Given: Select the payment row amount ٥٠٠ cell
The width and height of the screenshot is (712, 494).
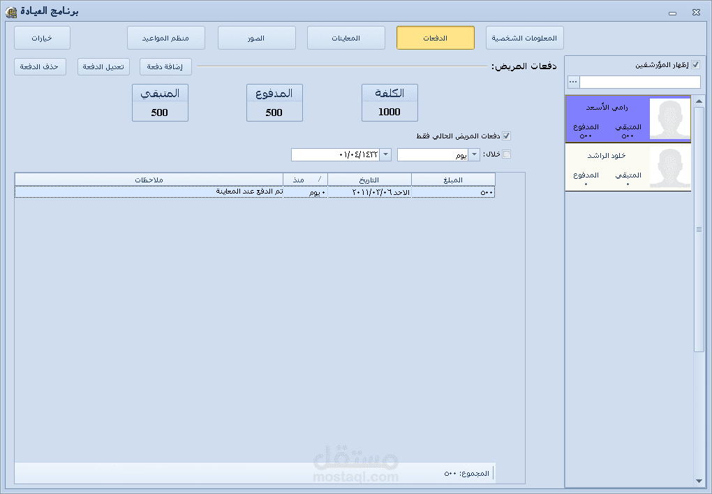Looking at the screenshot, I should [x=453, y=192].
